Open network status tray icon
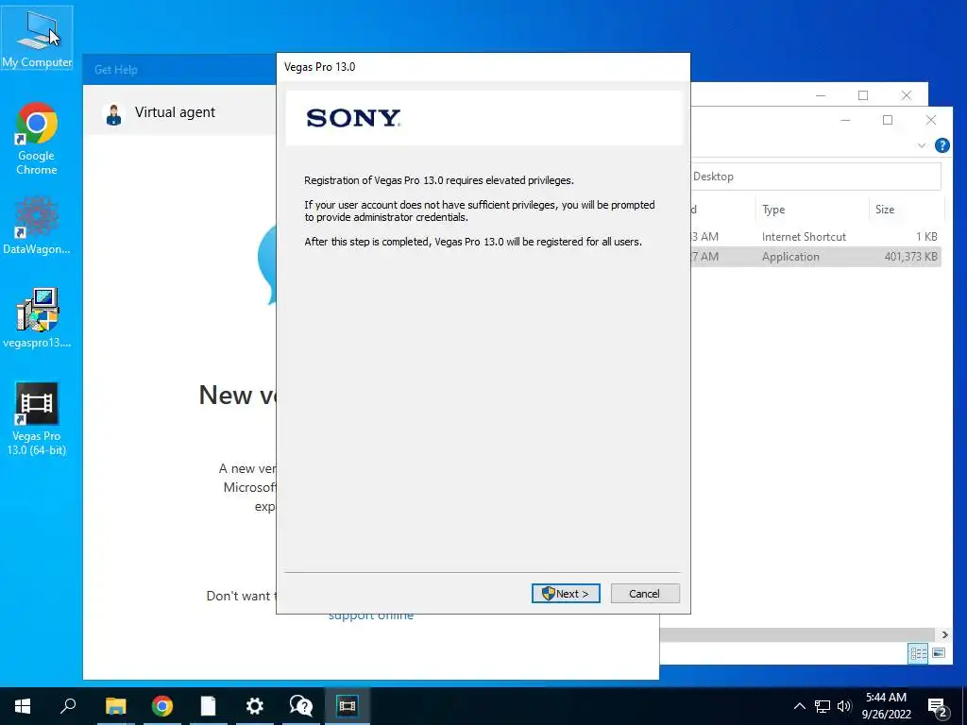The width and height of the screenshot is (967, 725). click(823, 706)
